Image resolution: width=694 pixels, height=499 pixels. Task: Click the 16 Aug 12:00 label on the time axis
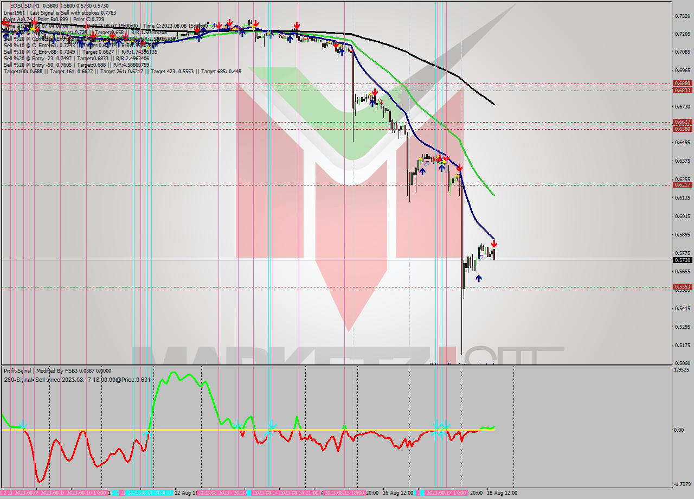(399, 492)
